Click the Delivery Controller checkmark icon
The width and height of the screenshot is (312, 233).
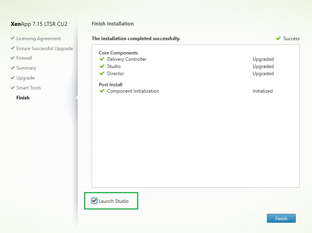102,59
